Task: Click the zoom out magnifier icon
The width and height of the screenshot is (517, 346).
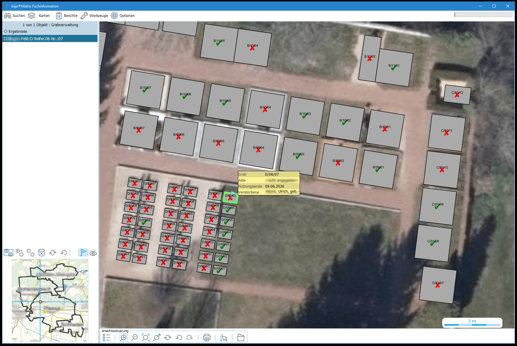Action: point(135,337)
